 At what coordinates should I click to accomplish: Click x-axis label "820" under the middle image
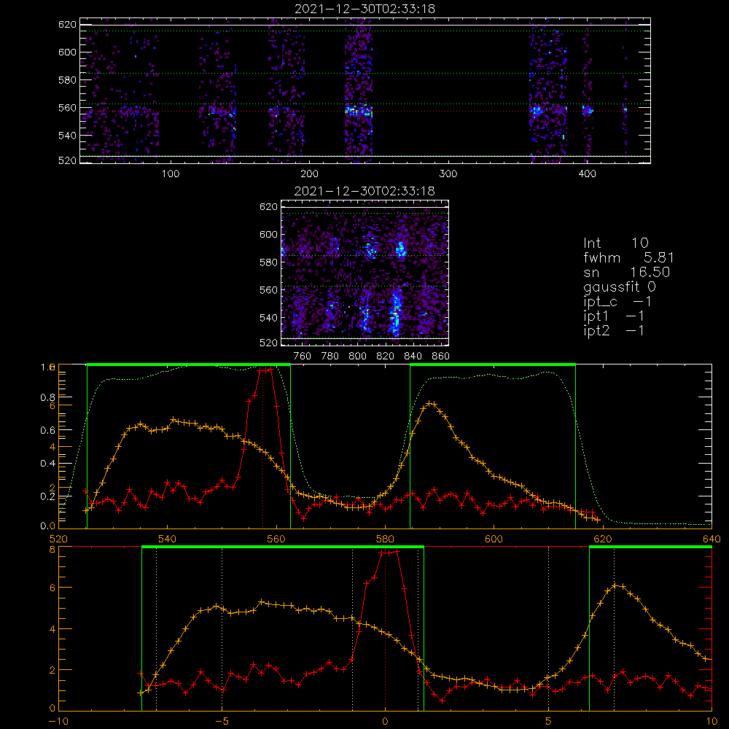coord(386,356)
